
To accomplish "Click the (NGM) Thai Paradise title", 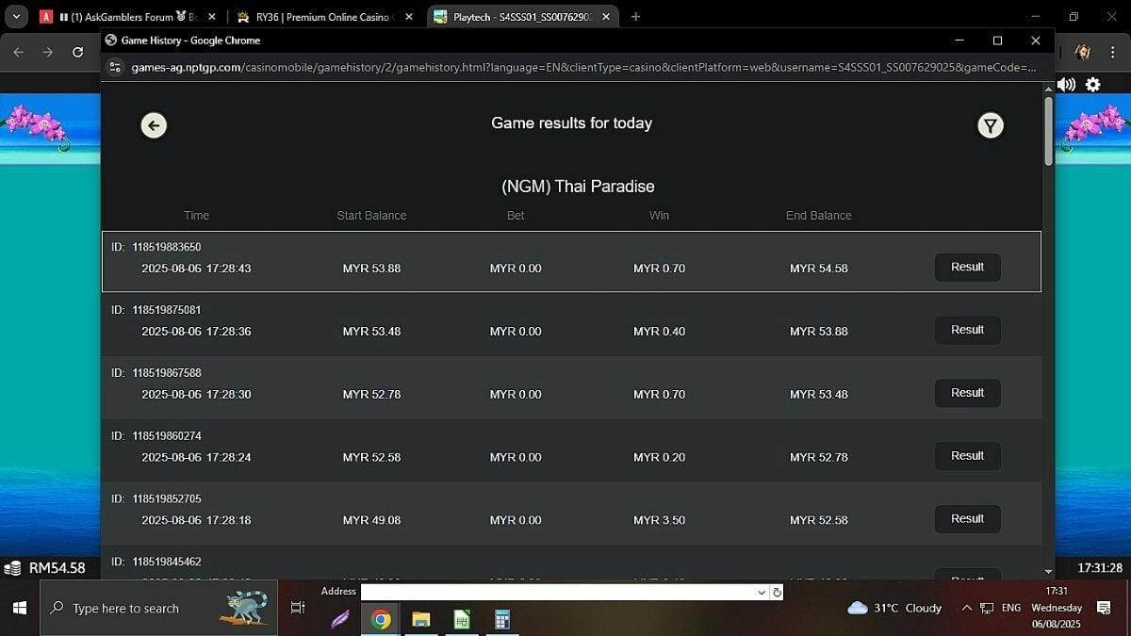I will [578, 187].
